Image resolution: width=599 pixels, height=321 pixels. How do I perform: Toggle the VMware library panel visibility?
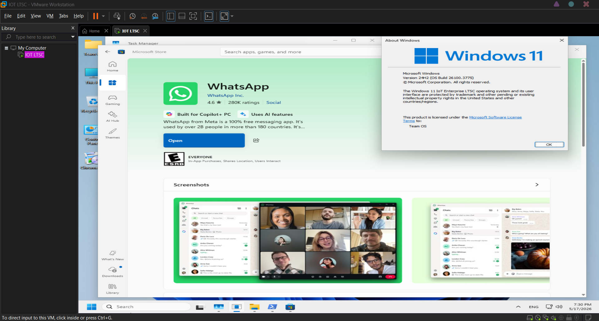(171, 16)
